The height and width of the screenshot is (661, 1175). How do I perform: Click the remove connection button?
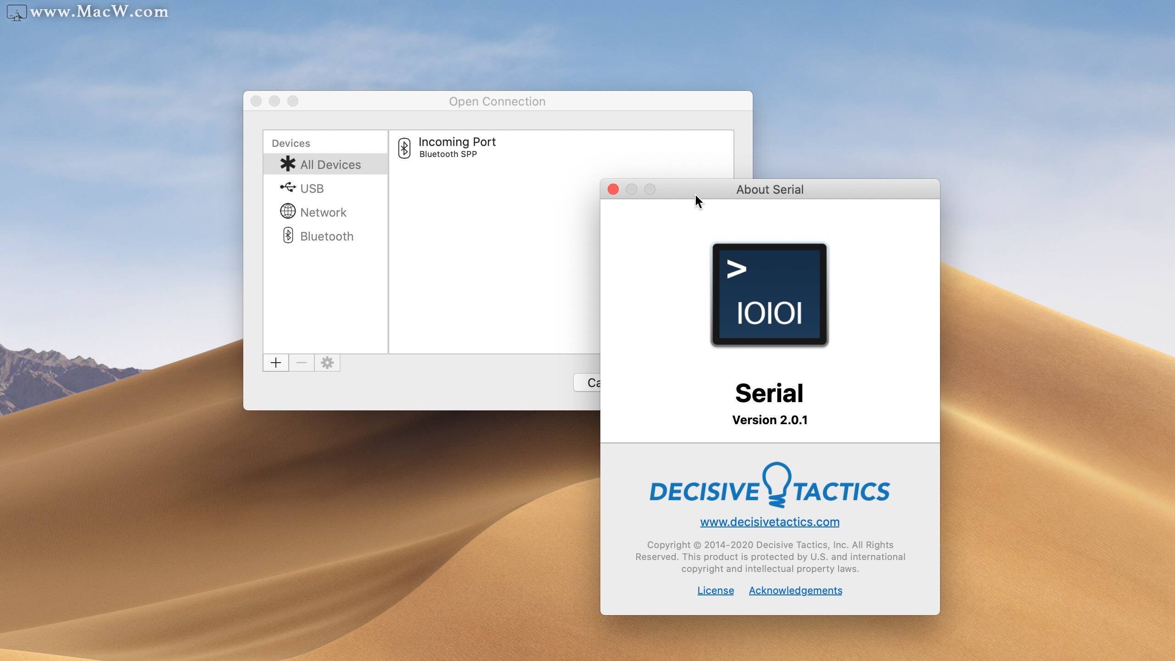(x=302, y=362)
